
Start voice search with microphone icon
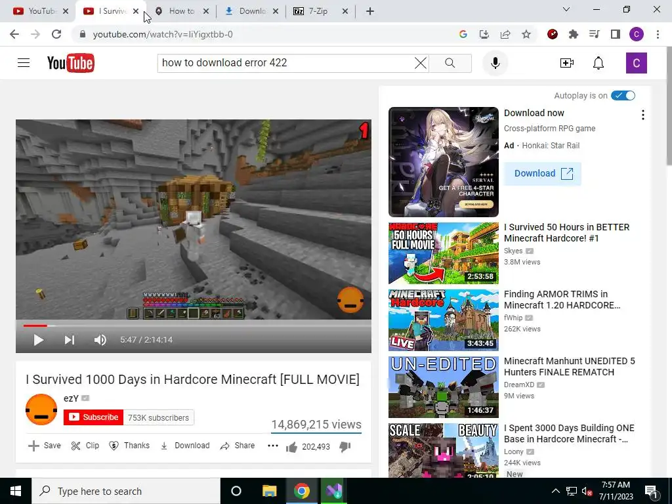[x=495, y=63]
